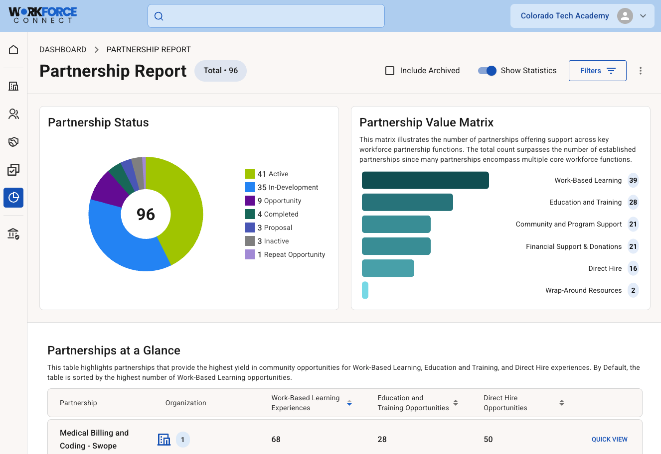Open the Filters button

click(597, 71)
